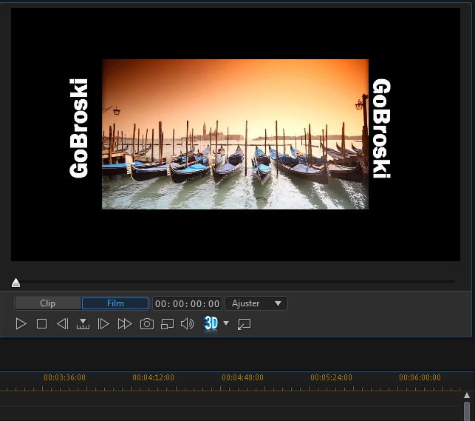Step back to the previous frame
This screenshot has height=421, width=475.
click(63, 324)
